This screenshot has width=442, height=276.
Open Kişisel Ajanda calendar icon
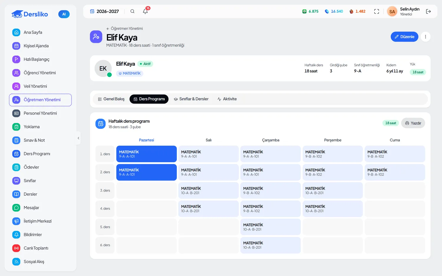click(x=17, y=46)
